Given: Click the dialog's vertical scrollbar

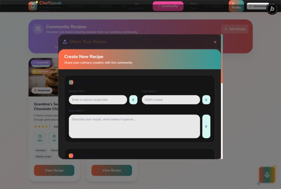Looking at the screenshot, I should [222, 97].
